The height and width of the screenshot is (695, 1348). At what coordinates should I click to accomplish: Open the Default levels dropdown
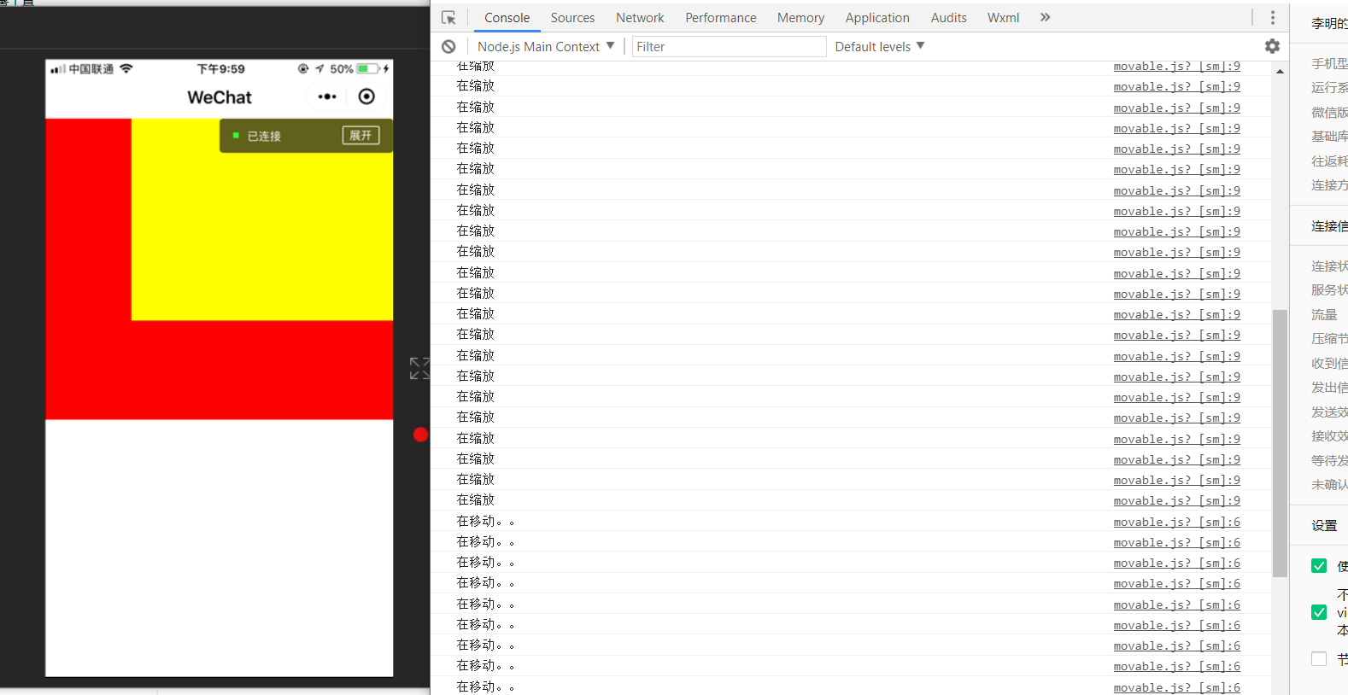coord(880,46)
